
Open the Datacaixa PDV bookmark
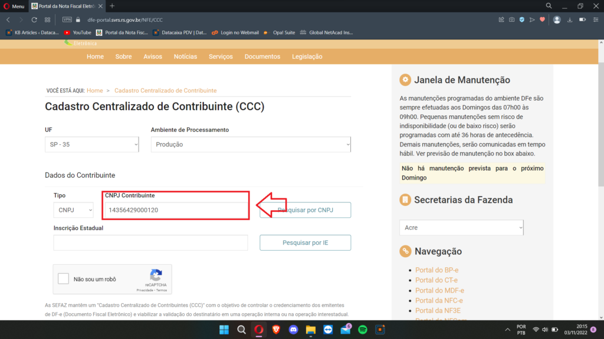[x=180, y=33]
